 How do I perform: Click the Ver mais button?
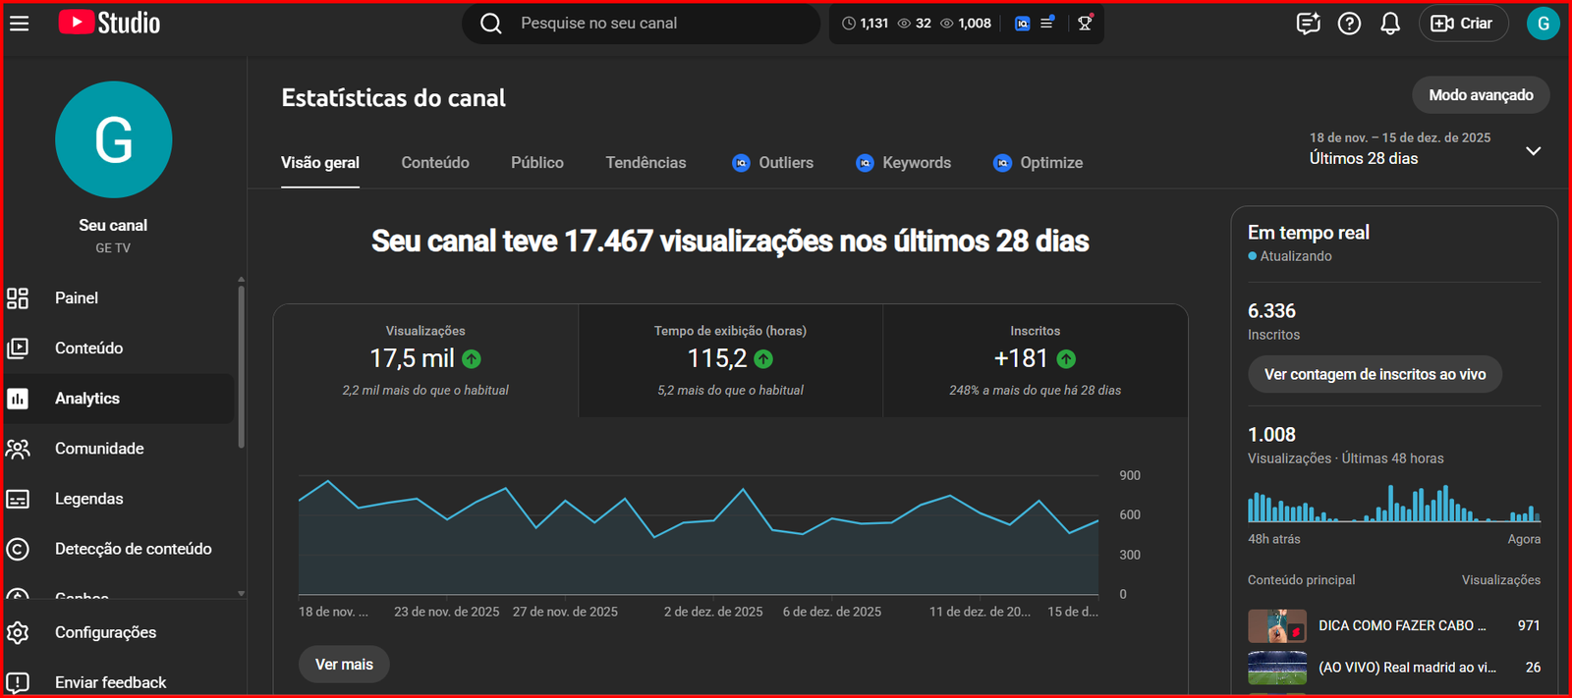(344, 665)
